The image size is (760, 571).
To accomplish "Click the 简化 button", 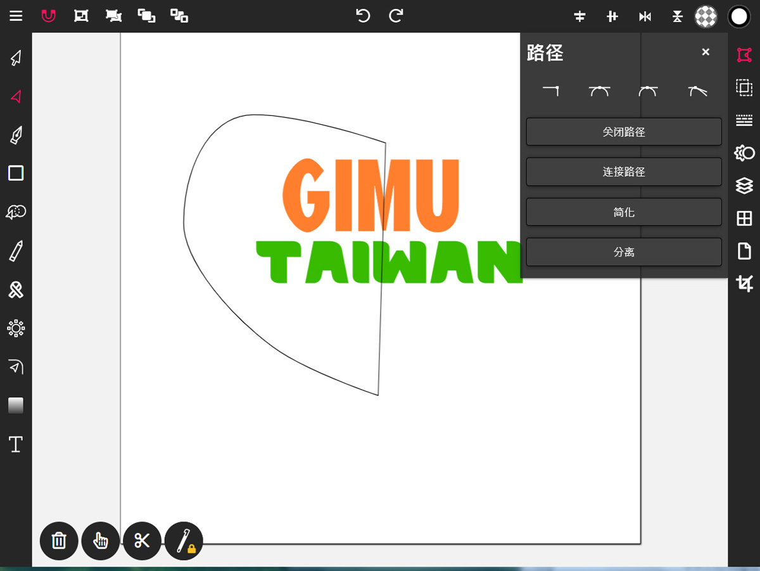I will 624,212.
